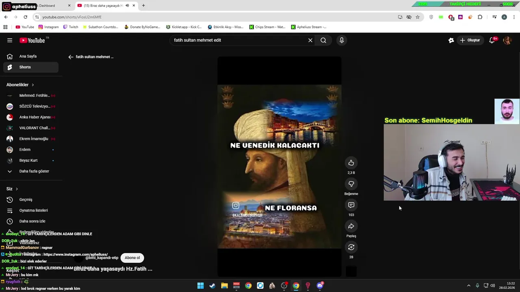Expand the Abonelikler section
This screenshot has height=292, width=520.
[20, 85]
